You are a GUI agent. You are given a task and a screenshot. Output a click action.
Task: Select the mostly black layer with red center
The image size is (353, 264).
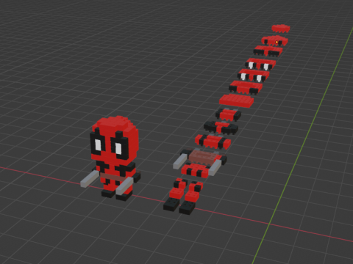pos(221,128)
